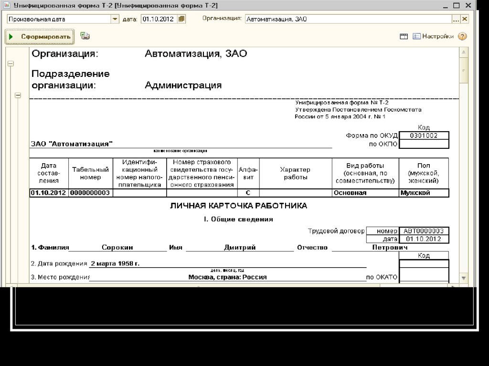Click the Сформировать button
Viewport: 489px width, 366px height.
point(40,36)
